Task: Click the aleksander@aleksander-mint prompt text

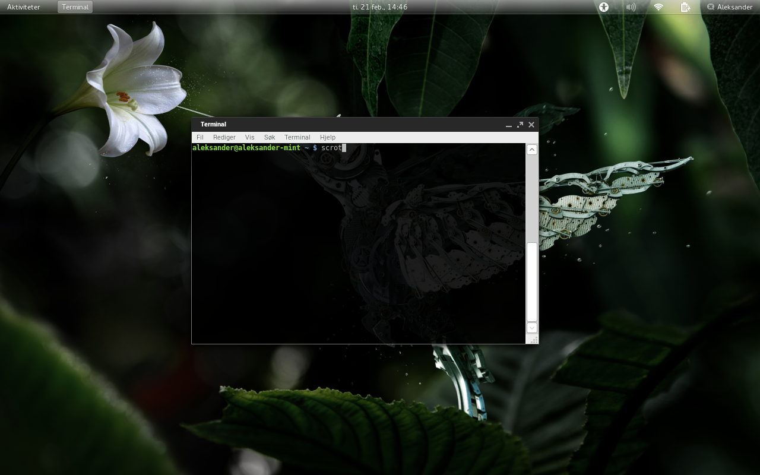Action: [x=246, y=148]
